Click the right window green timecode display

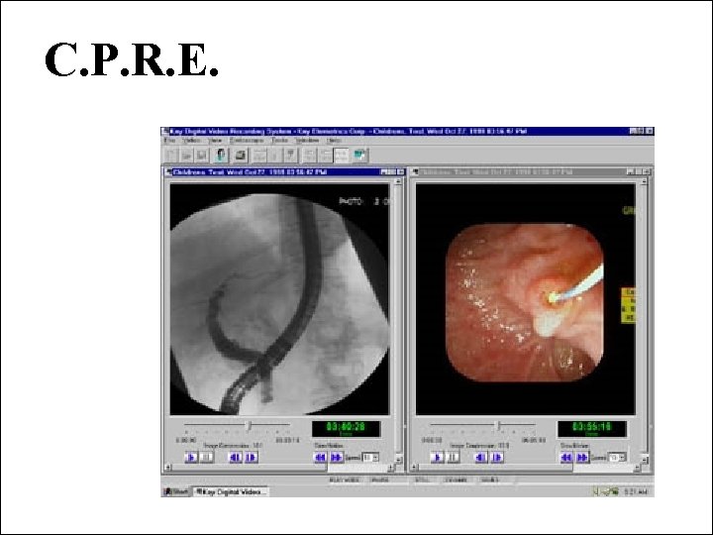coord(592,429)
